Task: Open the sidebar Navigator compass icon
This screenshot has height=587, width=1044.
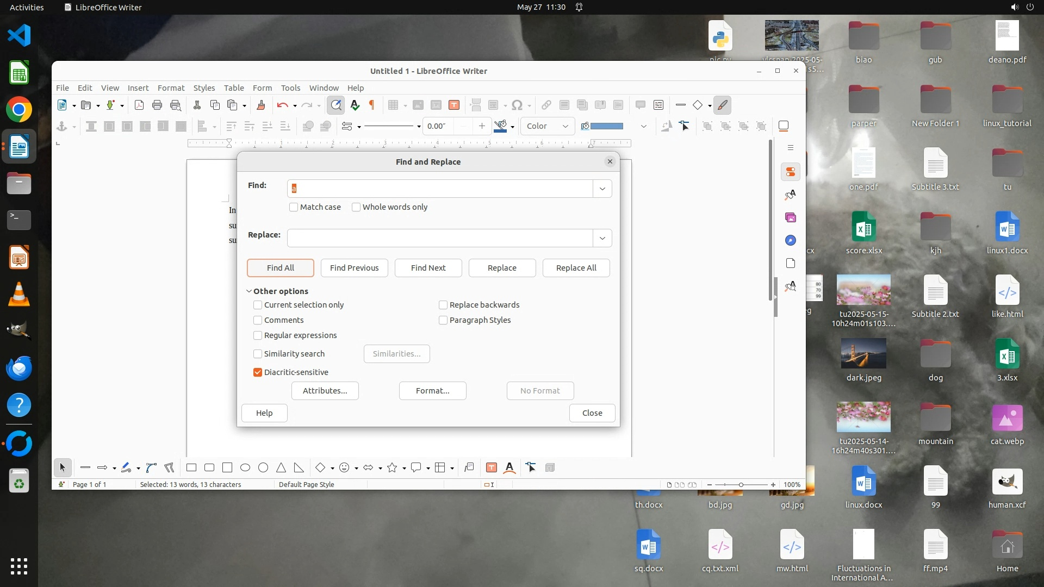Action: click(791, 240)
